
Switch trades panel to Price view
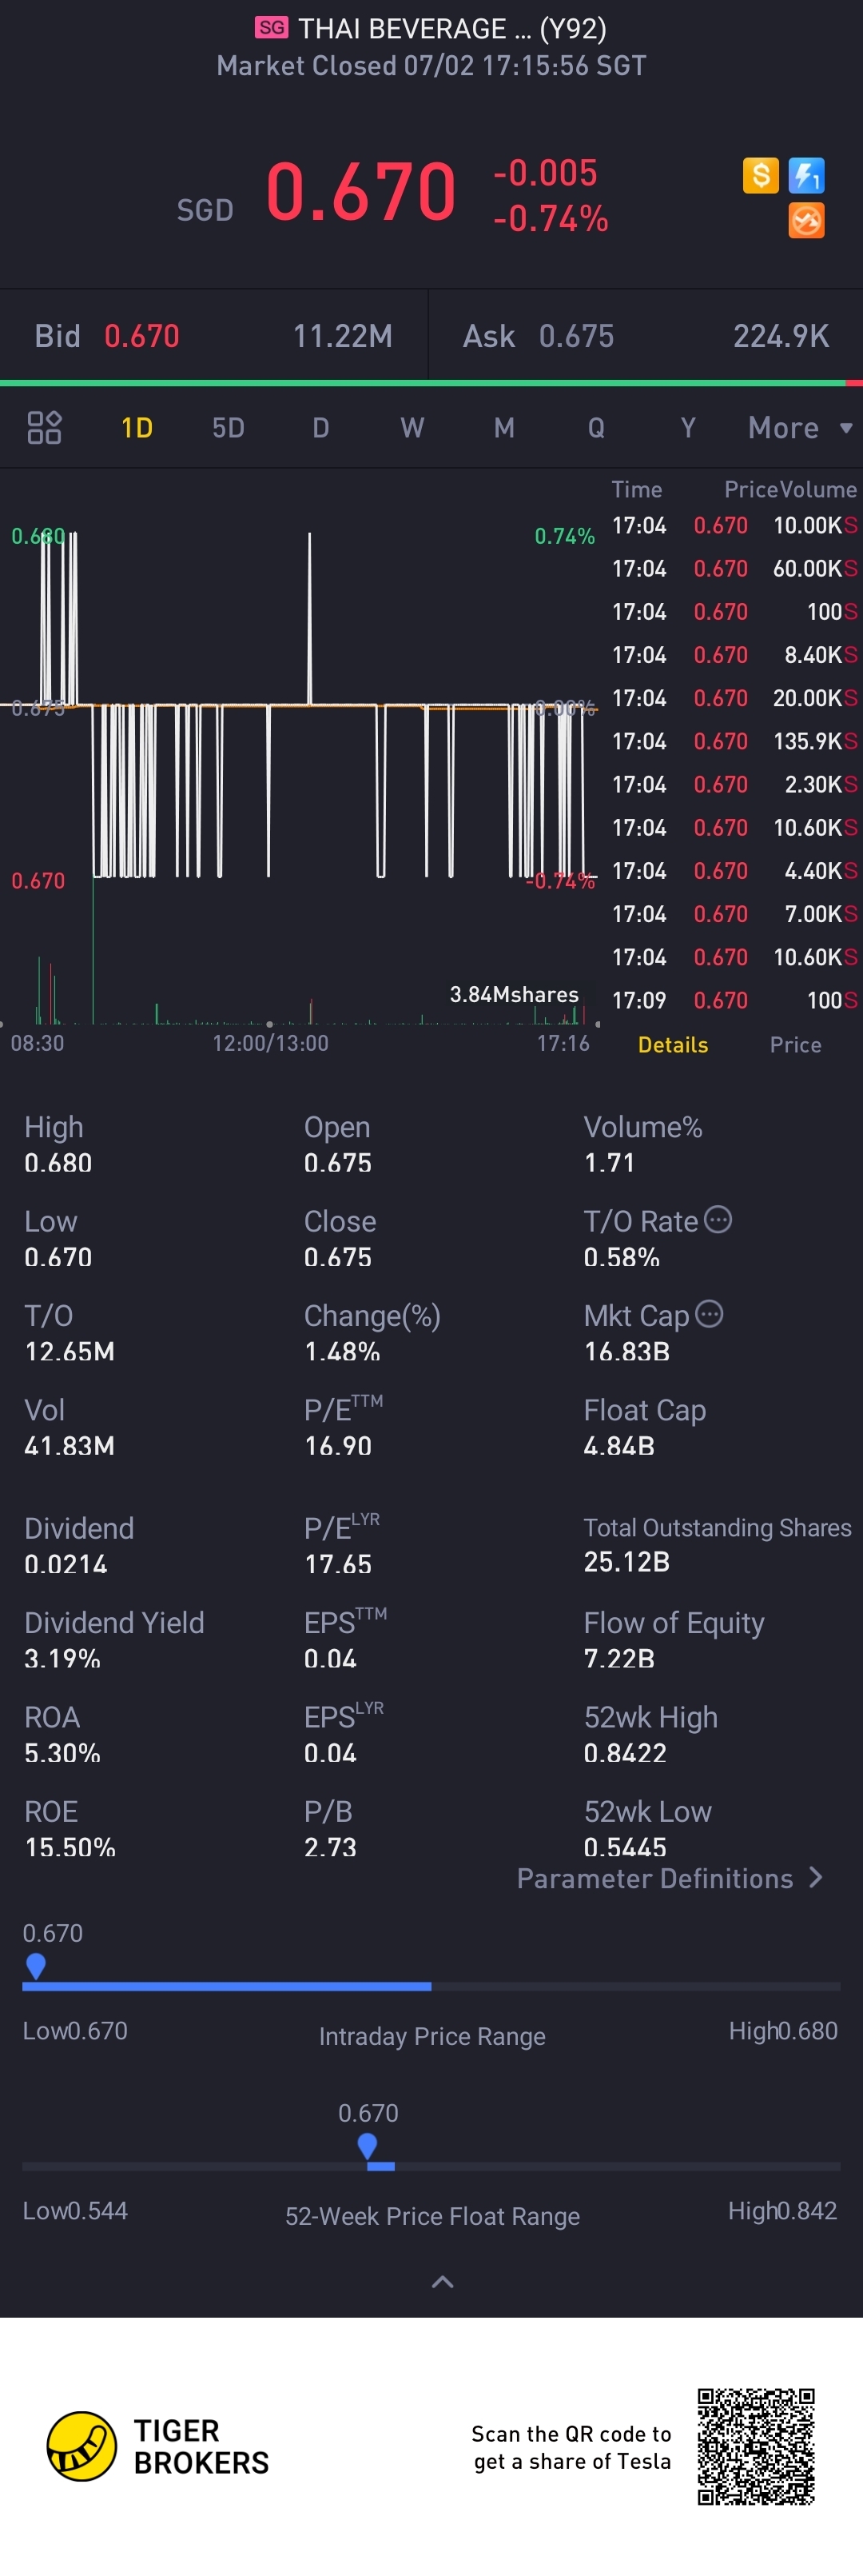click(x=795, y=1044)
